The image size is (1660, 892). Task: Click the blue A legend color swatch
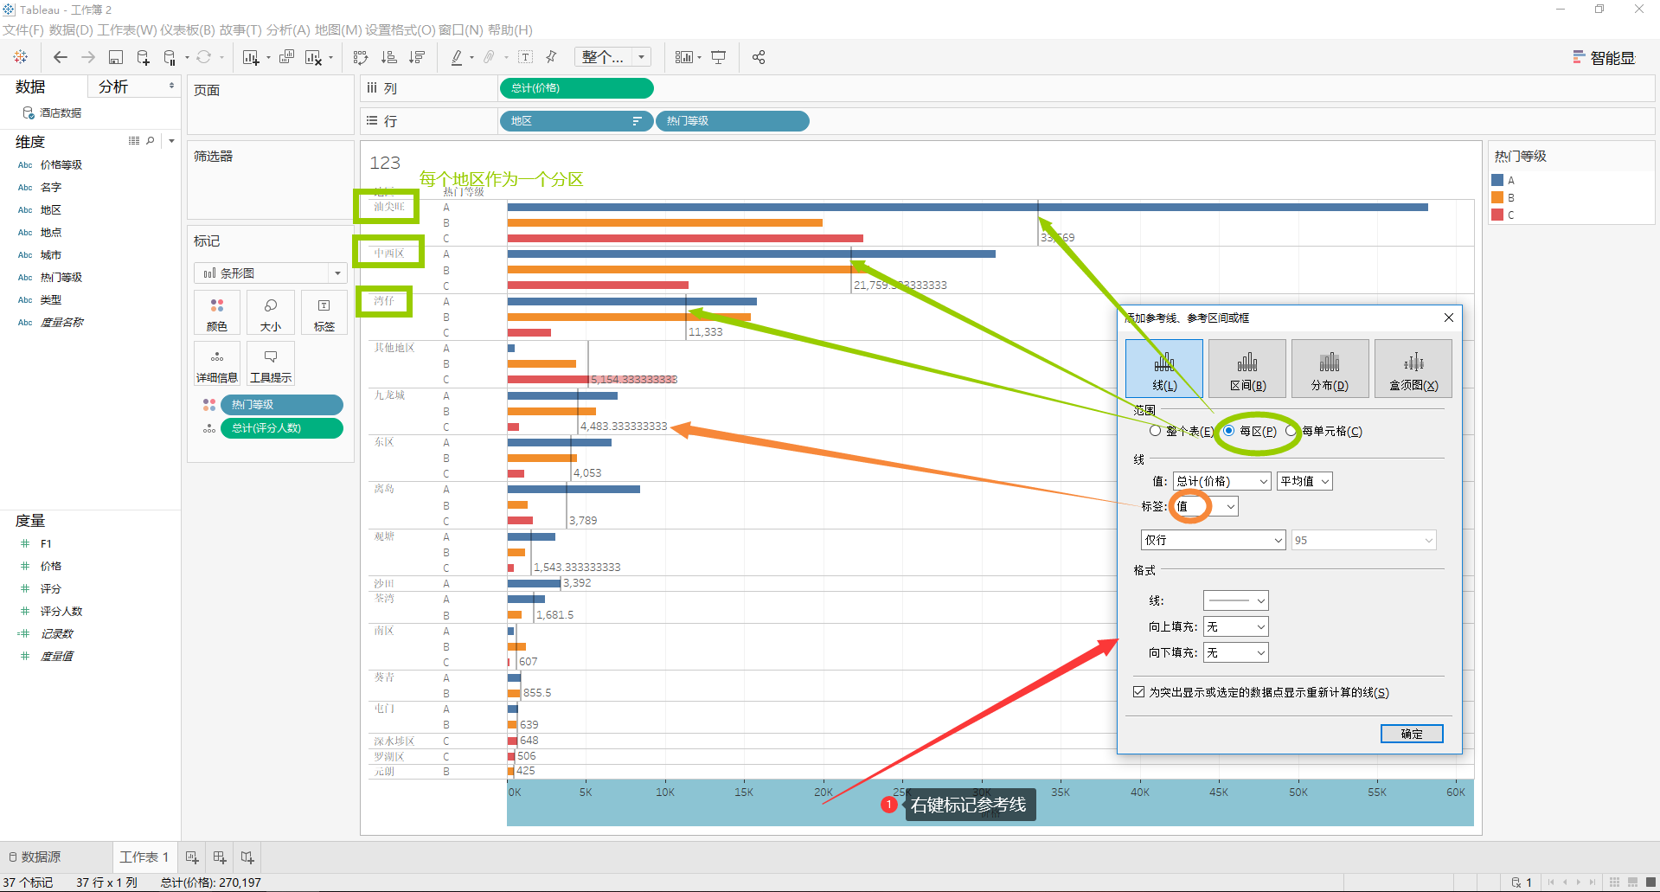1497,180
